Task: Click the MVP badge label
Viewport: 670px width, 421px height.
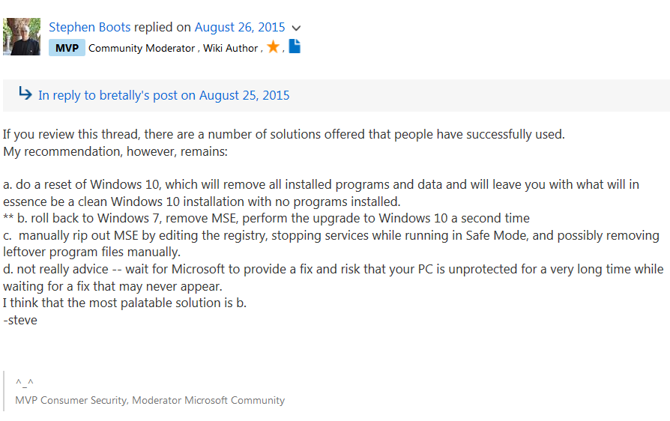Action: point(67,48)
